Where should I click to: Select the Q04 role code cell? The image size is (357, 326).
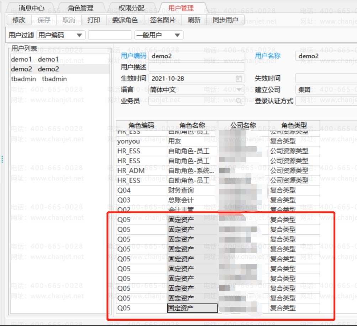pyautogui.click(x=141, y=190)
